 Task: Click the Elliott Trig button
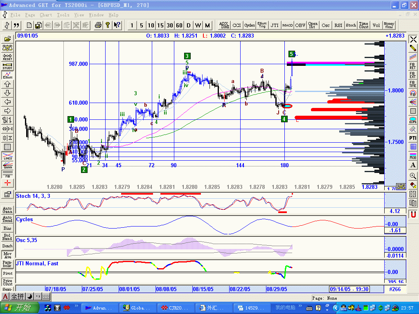tap(262, 25)
